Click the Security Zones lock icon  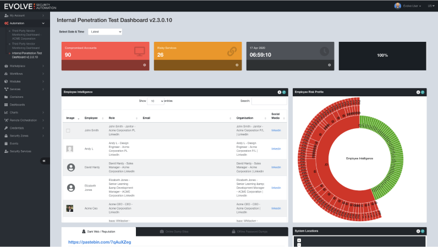click(x=6, y=135)
